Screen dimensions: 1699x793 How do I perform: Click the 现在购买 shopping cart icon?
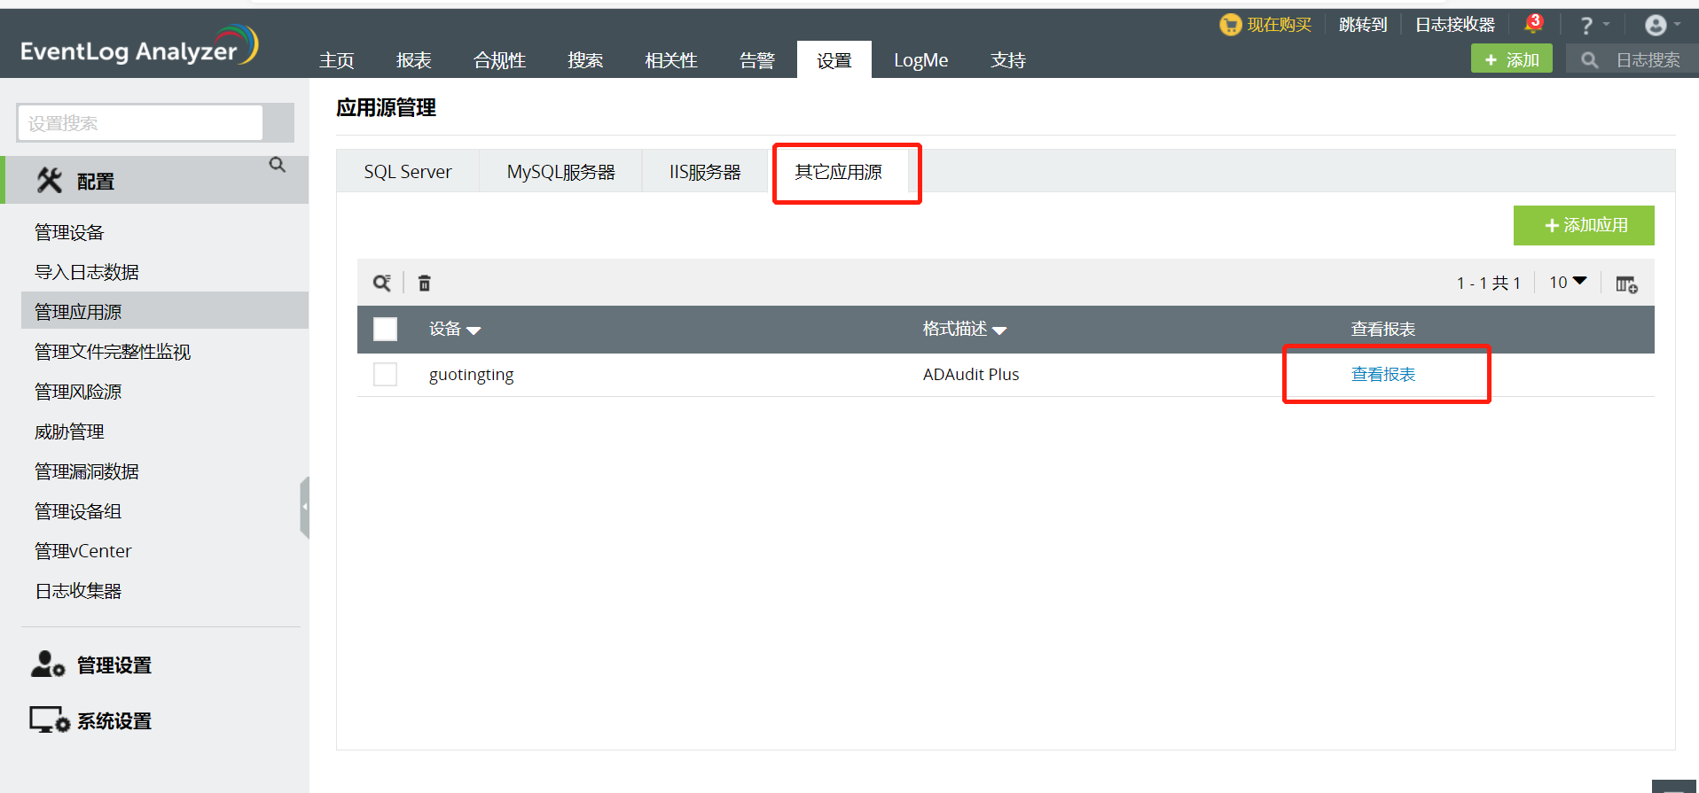pos(1230,25)
